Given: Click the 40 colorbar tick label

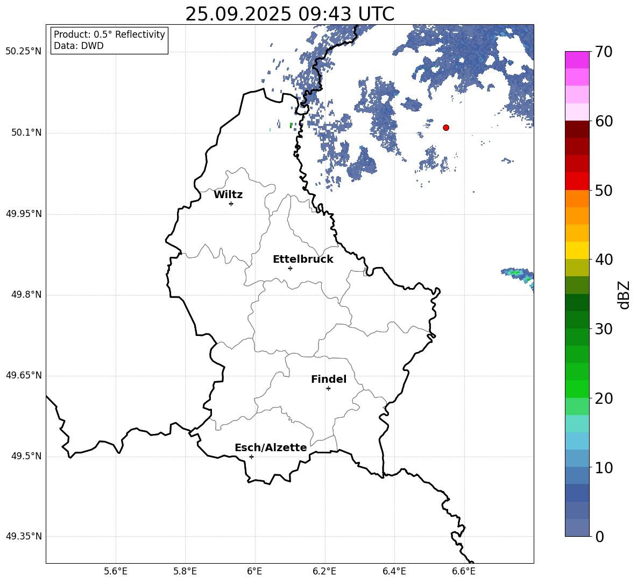Looking at the screenshot, I should click(x=604, y=260).
